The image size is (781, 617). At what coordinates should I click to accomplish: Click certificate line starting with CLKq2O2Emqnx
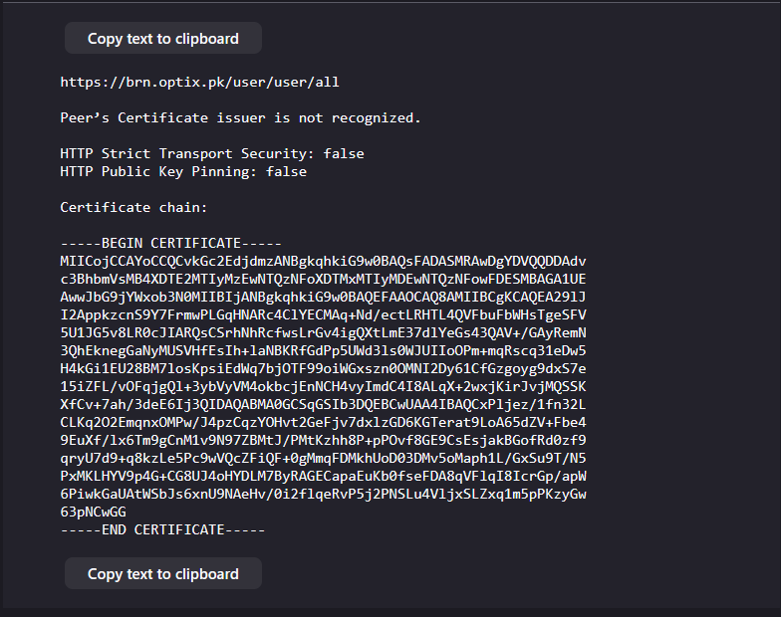coord(323,422)
